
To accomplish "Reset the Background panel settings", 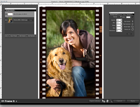I will [129, 34].
